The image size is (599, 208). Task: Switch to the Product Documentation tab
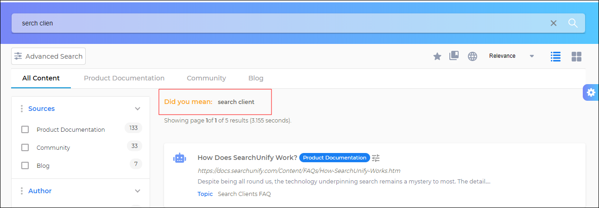(x=124, y=79)
